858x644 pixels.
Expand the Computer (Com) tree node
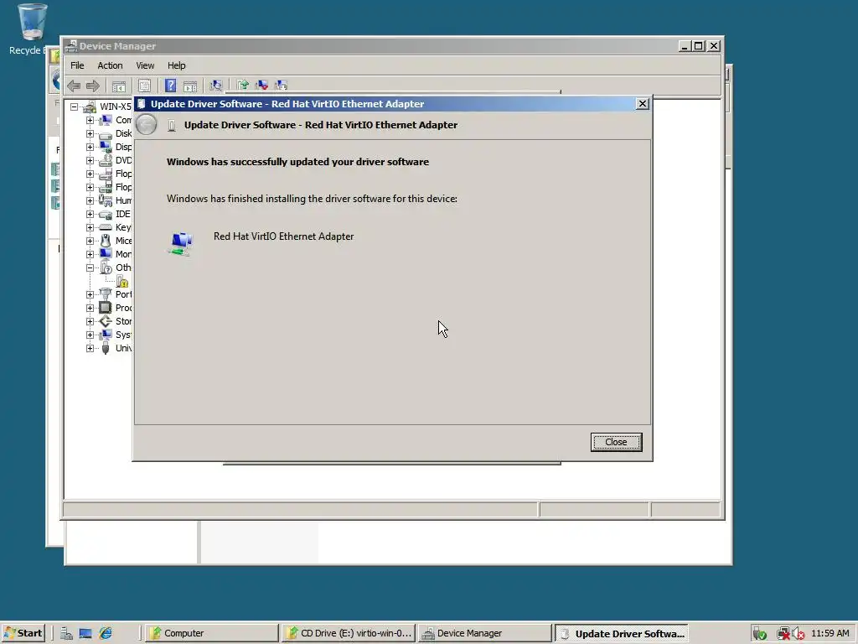coord(90,120)
